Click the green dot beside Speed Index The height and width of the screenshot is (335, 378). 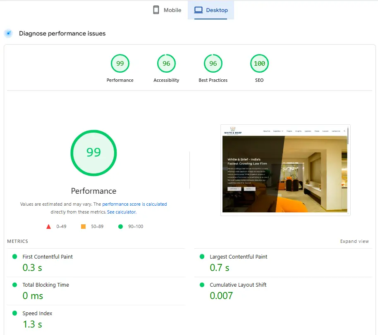pyautogui.click(x=15, y=313)
